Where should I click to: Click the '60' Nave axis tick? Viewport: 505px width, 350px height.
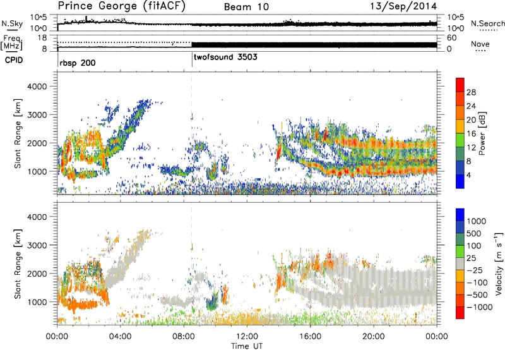point(451,38)
